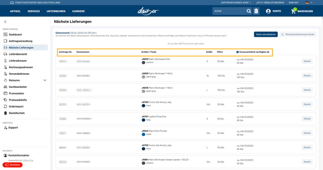This screenshot has height=170, width=323.
Task: Click the Retouren return arrow icon
Action: click(x=5, y=80)
